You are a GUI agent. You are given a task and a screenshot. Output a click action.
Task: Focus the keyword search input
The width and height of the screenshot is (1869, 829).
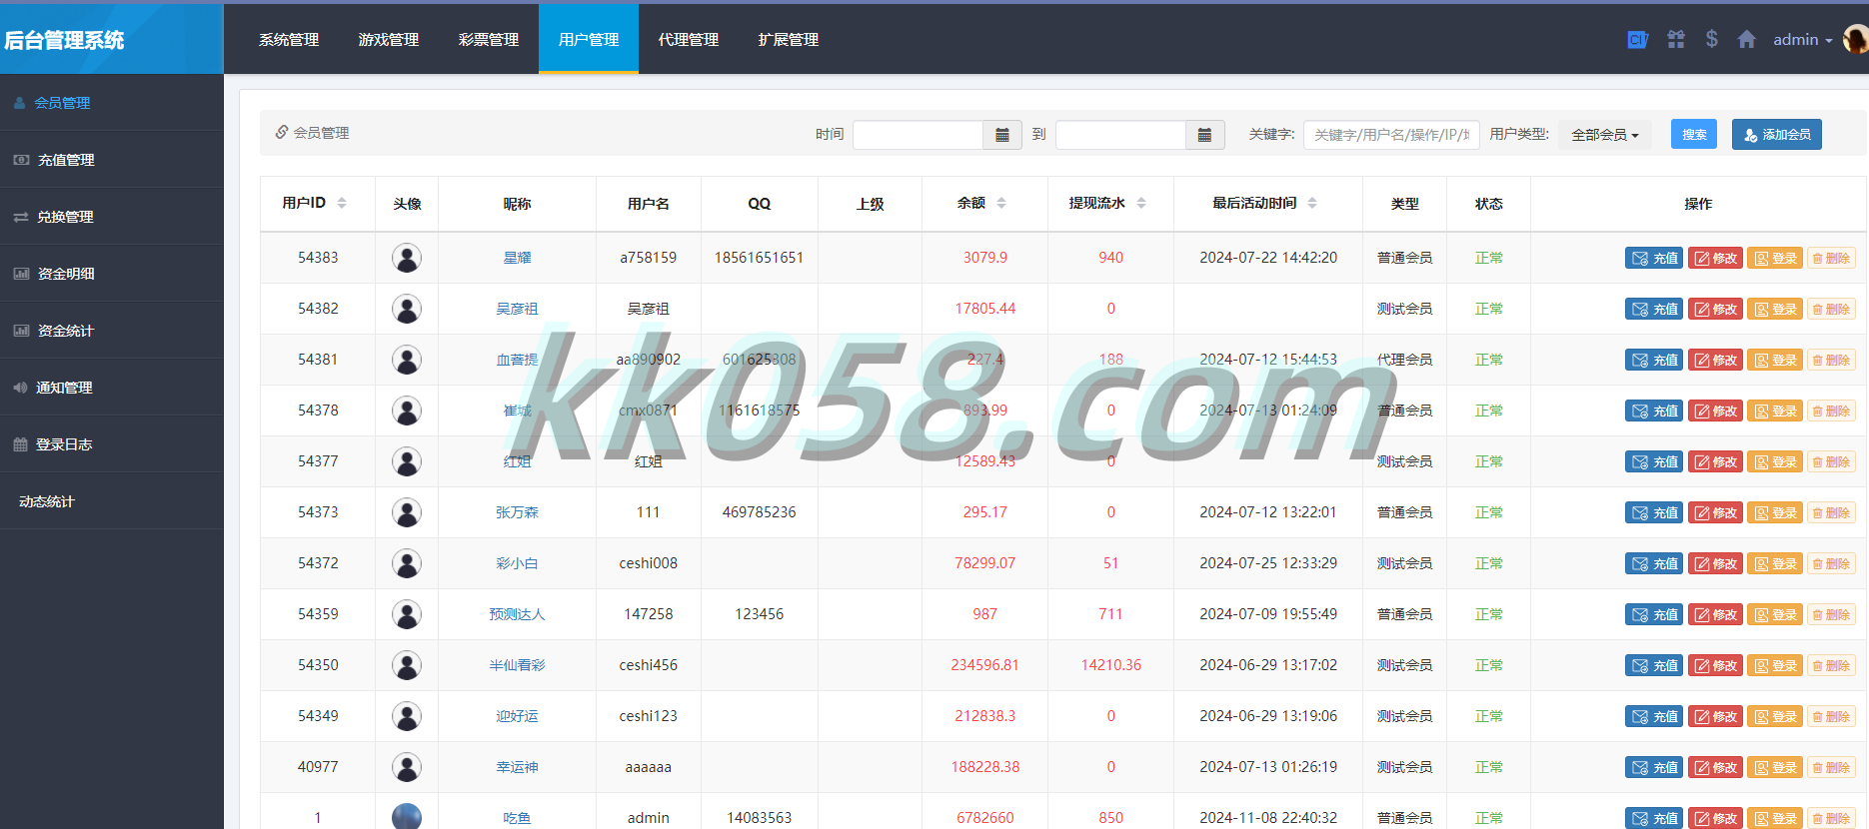[1391, 135]
